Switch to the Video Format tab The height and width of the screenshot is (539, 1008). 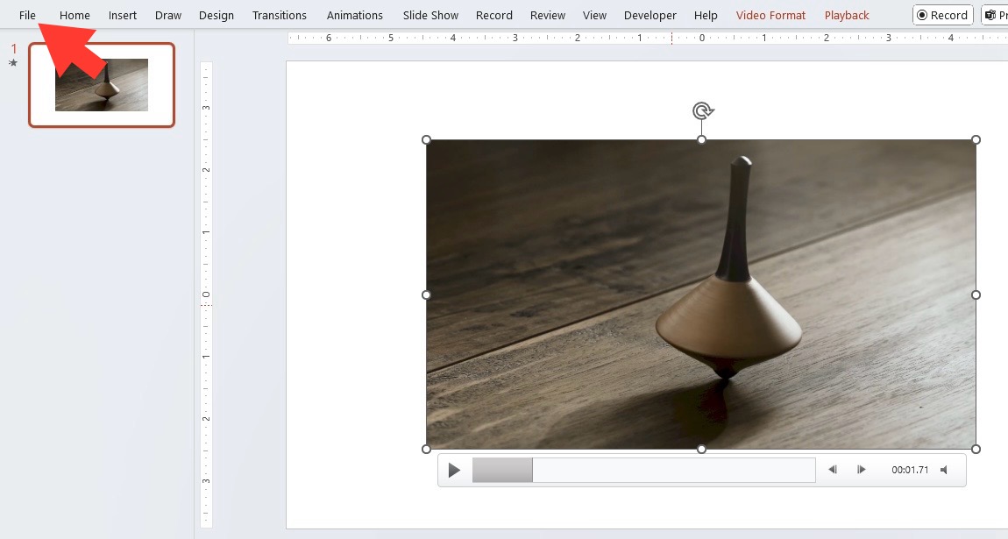(x=770, y=15)
